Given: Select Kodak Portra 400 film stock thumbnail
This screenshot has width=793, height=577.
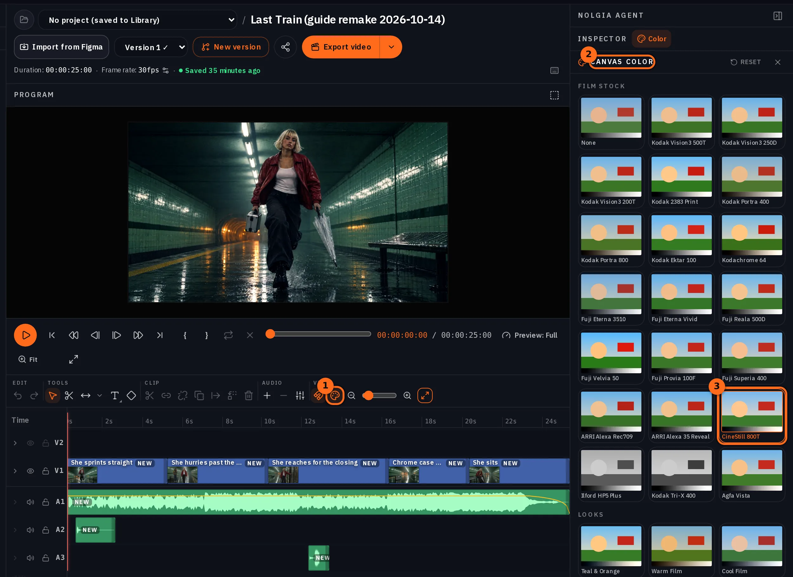Looking at the screenshot, I should [x=752, y=181].
